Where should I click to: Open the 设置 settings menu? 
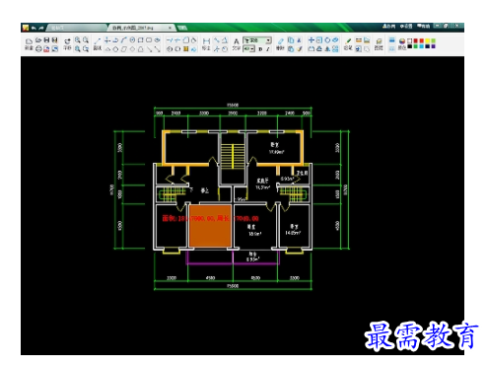(x=406, y=26)
